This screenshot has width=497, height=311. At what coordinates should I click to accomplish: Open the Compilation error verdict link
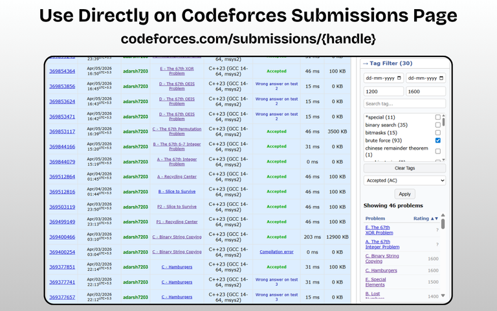click(276, 252)
